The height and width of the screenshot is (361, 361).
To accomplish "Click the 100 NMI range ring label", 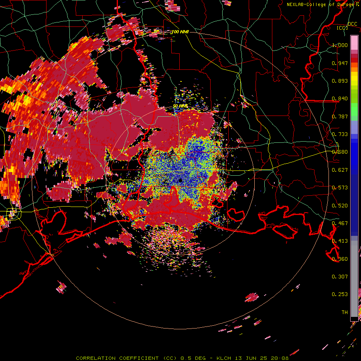I will click(180, 32).
